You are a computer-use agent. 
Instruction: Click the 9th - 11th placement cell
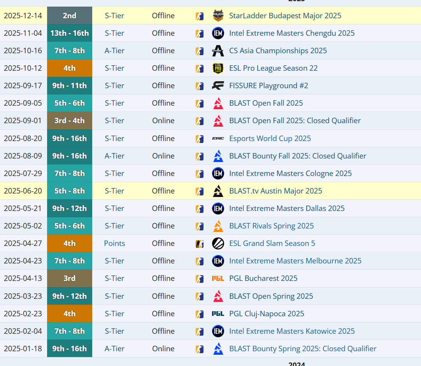[70, 85]
